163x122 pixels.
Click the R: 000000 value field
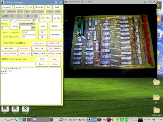pos(28,20)
